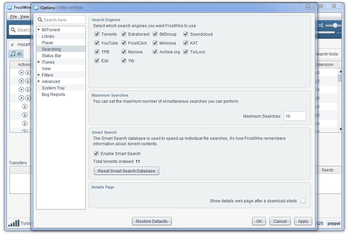Open the File menu
Screen dimensions: 349x234
point(13,16)
